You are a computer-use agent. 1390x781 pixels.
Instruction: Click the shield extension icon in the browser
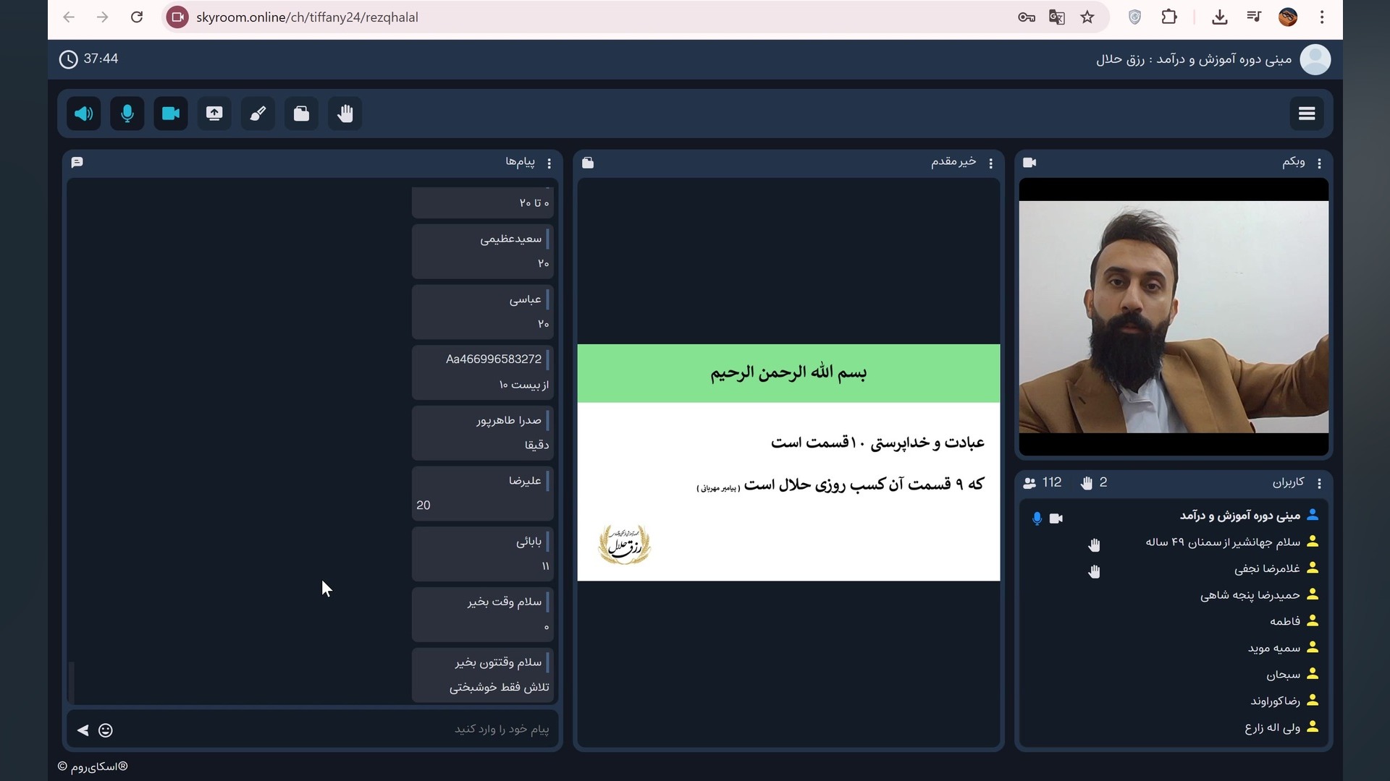click(1134, 17)
